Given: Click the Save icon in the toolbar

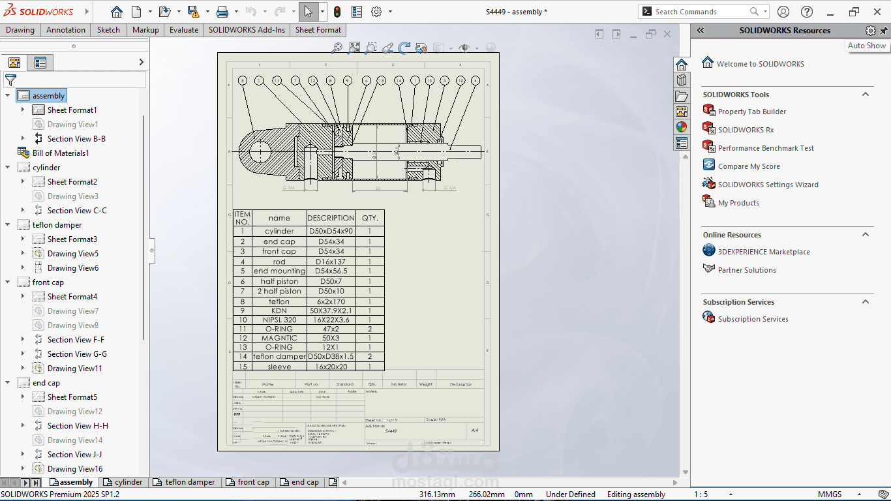Looking at the screenshot, I should (x=193, y=12).
